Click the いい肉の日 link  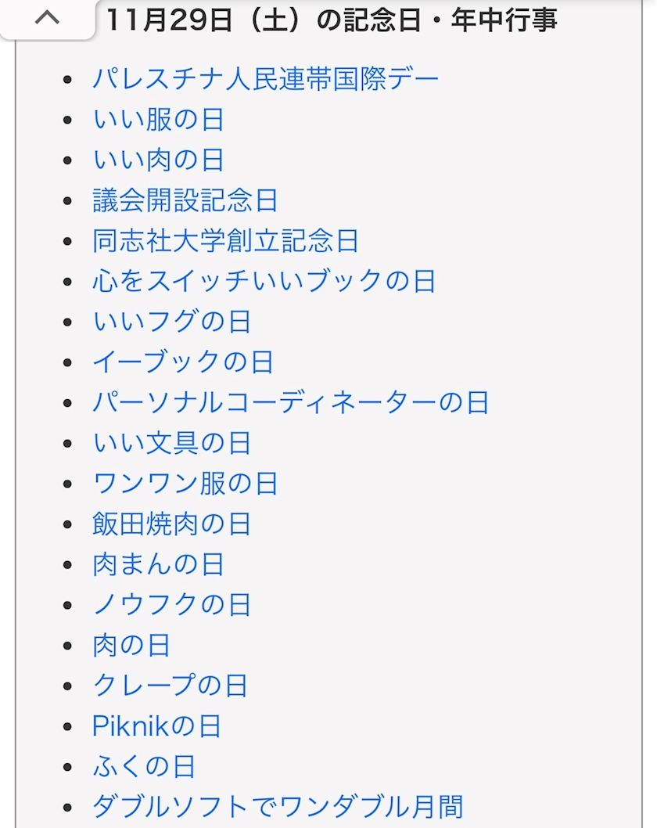click(158, 160)
